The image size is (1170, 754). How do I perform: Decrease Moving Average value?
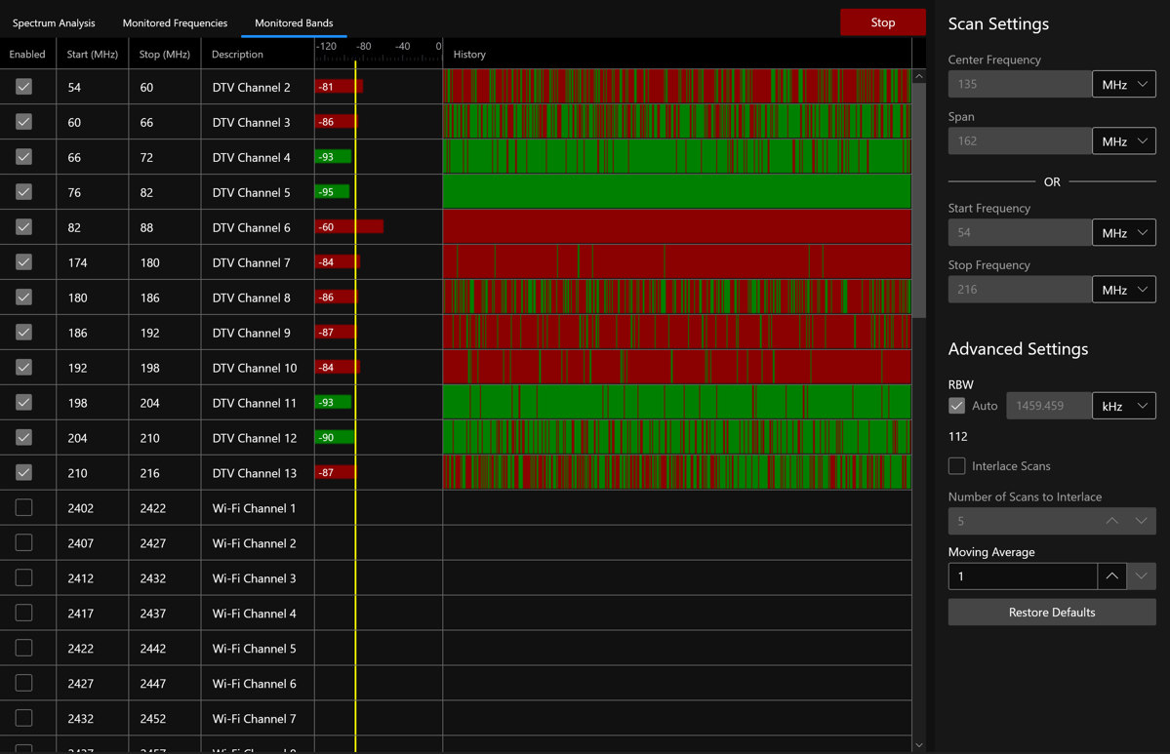pos(1141,575)
